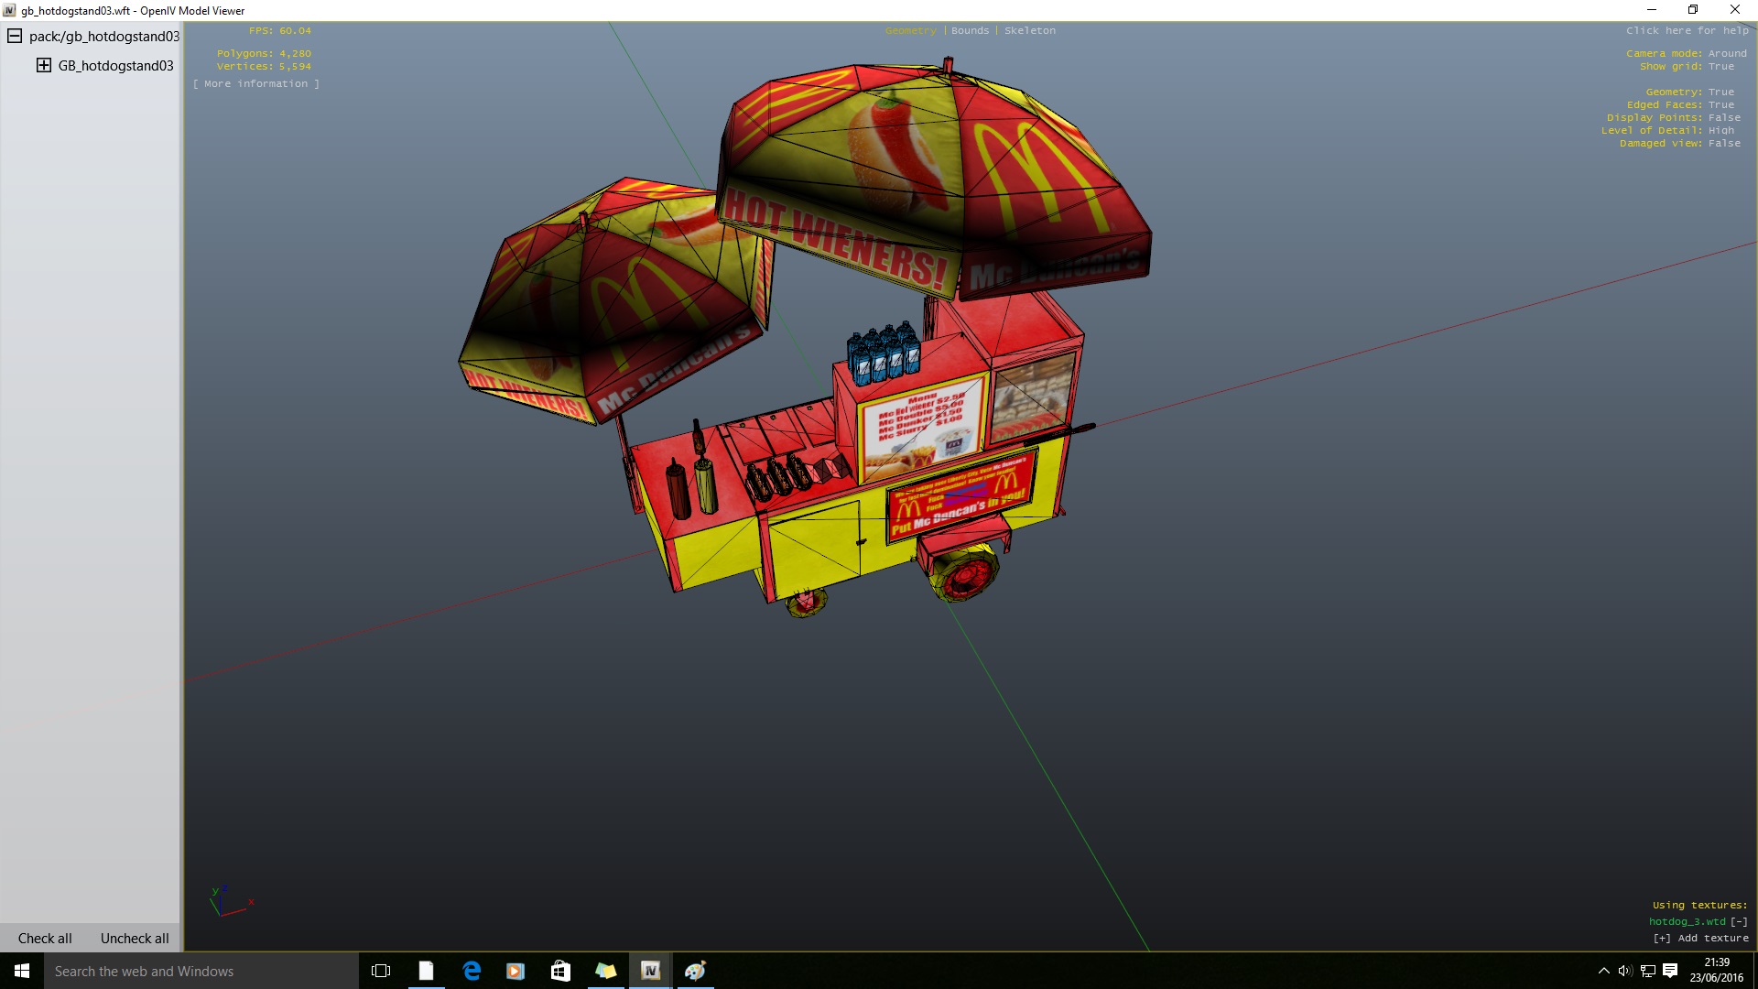Open clock showing 21:39
This screenshot has height=989, width=1758.
click(x=1717, y=971)
